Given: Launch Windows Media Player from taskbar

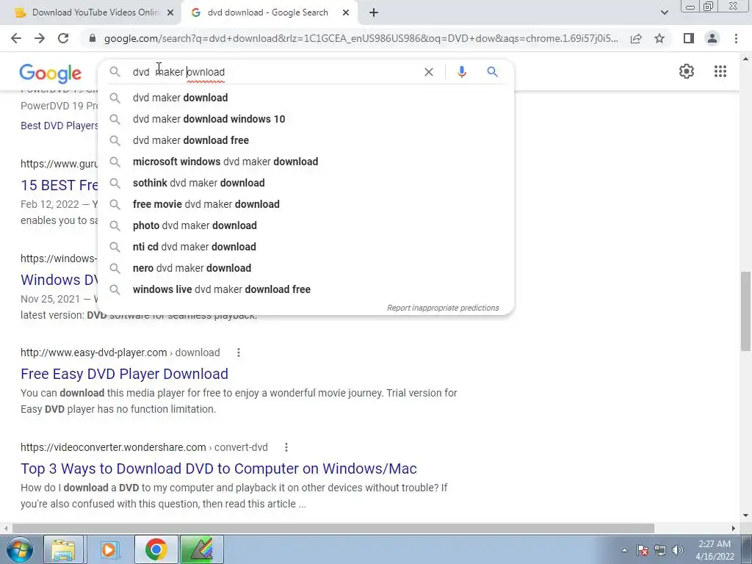Looking at the screenshot, I should click(x=109, y=549).
